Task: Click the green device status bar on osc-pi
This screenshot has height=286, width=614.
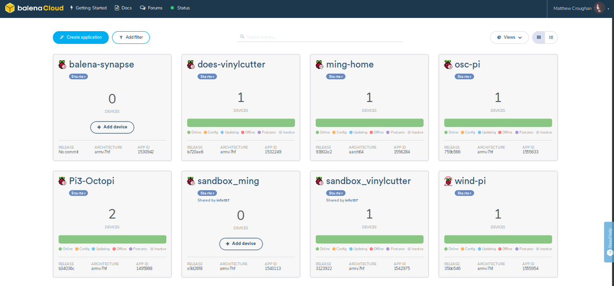Action: point(498,123)
